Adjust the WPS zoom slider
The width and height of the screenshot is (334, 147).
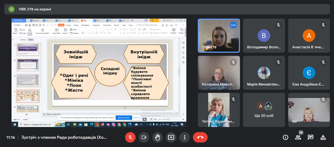[x=168, y=119]
